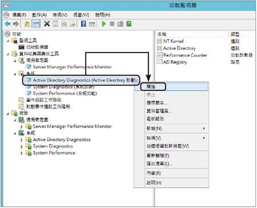This screenshot has width=257, height=208.
Task: Toggle the Show/Hide Console Tree toolbar icon
Action: pos(36,24)
